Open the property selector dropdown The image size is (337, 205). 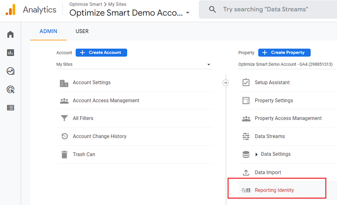[288, 64]
